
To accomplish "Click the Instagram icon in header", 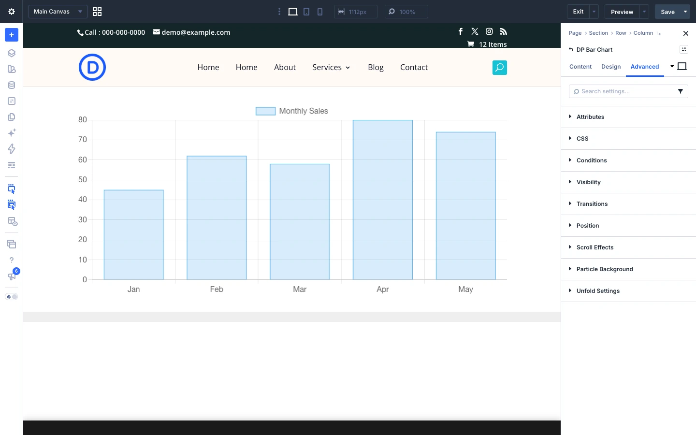I will coord(489,31).
